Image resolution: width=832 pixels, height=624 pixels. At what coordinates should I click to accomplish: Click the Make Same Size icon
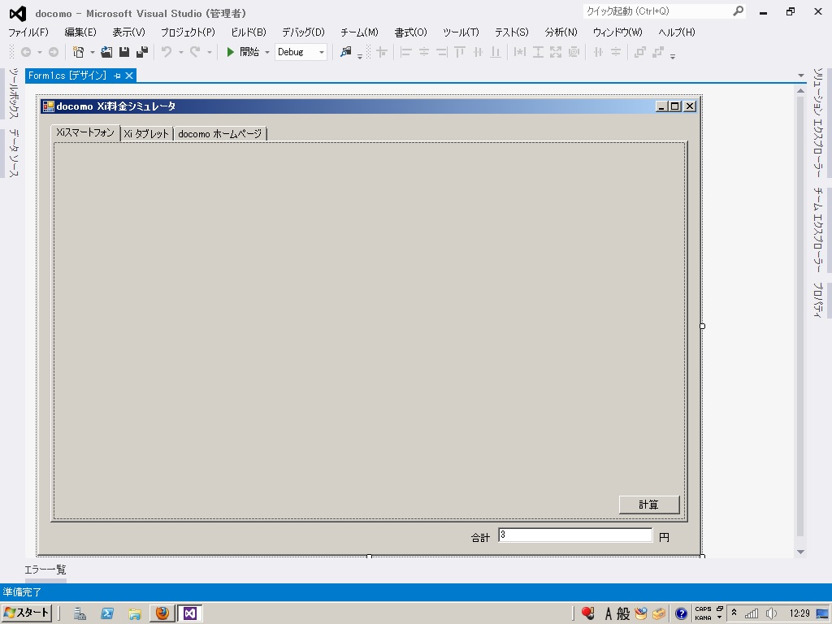click(556, 52)
